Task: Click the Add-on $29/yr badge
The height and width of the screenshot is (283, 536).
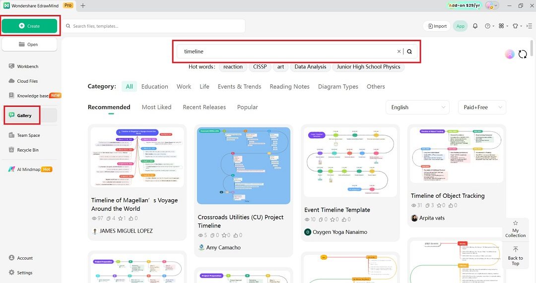Action: [464, 5]
